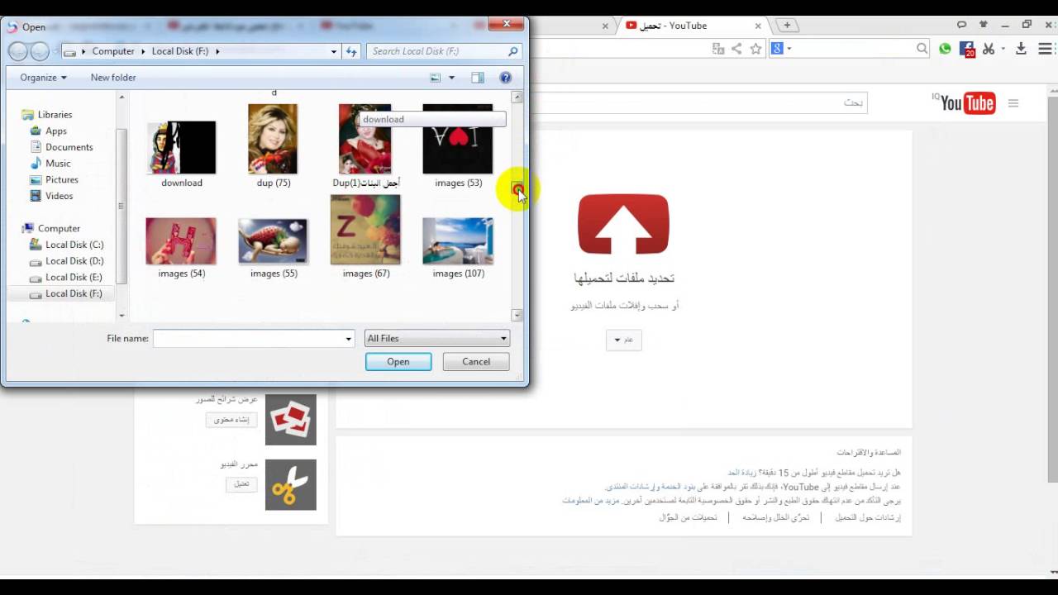Viewport: 1058px width, 595px height.
Task: Click the Cancel button in the file dialog
Action: pyautogui.click(x=476, y=361)
